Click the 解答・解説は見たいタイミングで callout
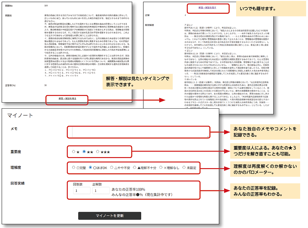 point(138,82)
